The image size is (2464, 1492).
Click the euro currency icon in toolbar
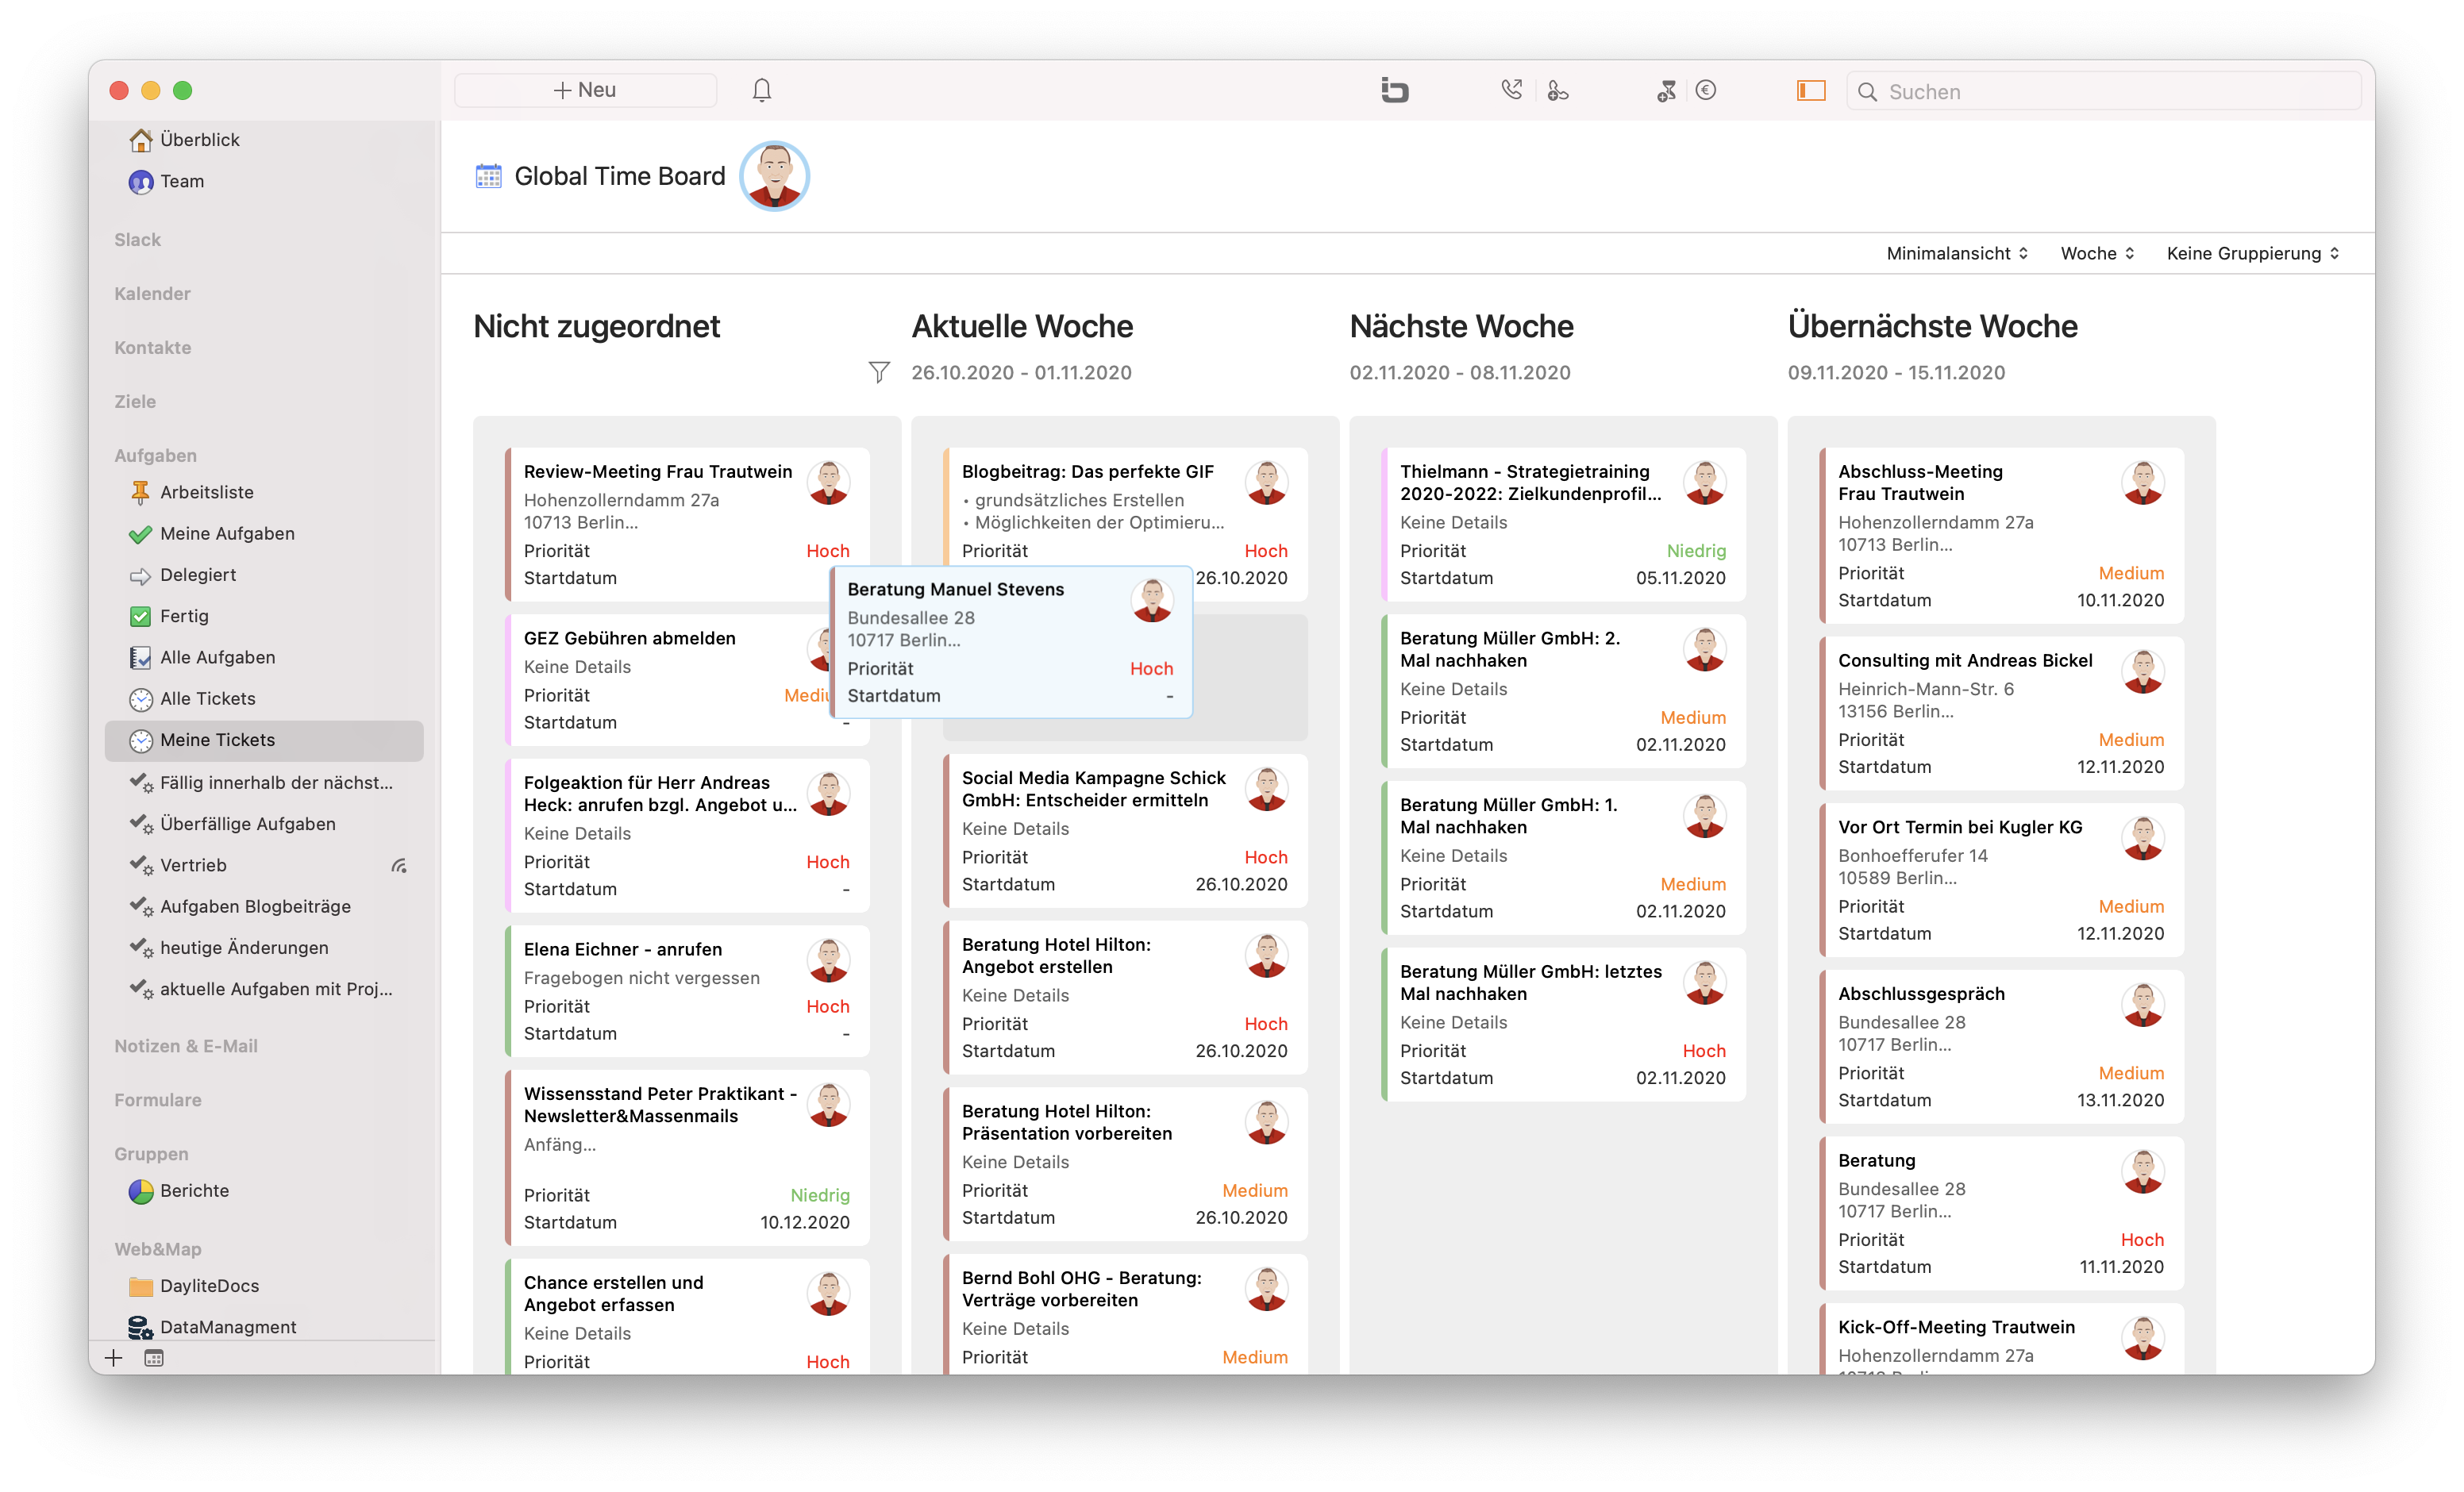click(x=1706, y=90)
